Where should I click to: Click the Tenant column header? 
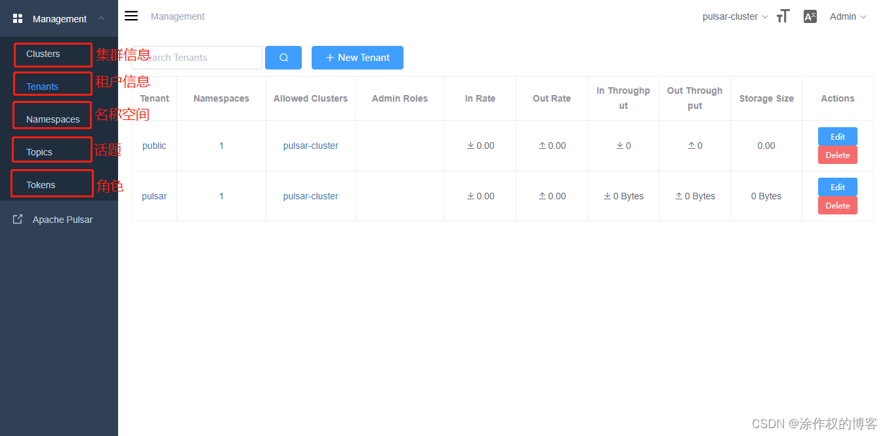tap(154, 98)
